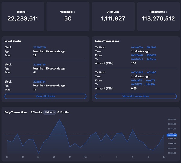
Task: Open recipient address 0xf51277 ... b3495e
Action: pyautogui.click(x=143, y=84)
